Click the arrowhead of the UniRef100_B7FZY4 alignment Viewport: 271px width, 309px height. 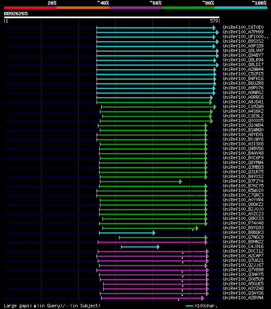click(x=181, y=181)
